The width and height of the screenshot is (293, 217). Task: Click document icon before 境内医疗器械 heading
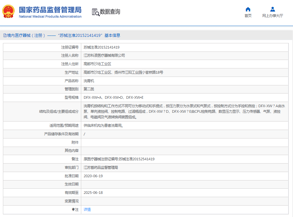point(5,36)
